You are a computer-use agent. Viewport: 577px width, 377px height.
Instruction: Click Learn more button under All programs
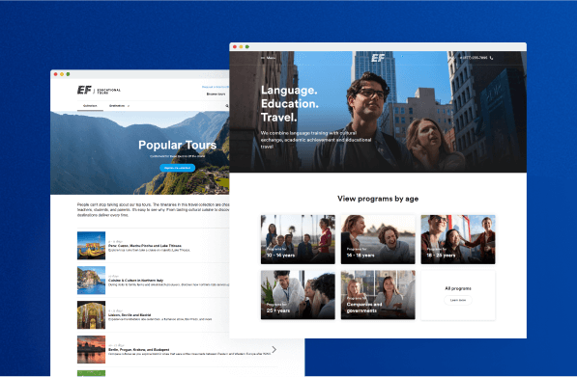(x=458, y=300)
